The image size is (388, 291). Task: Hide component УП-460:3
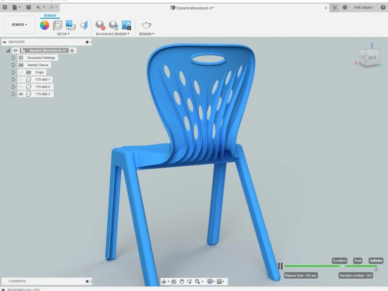(x=21, y=94)
